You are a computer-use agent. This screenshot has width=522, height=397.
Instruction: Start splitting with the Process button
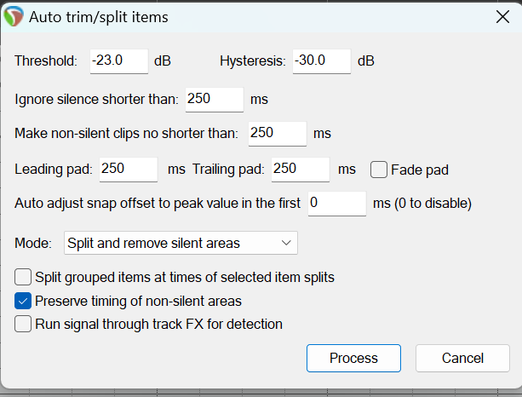point(353,359)
